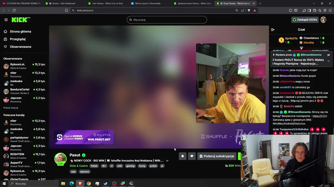
Task: Click the Pasut streamer name
Action: (x=75, y=155)
